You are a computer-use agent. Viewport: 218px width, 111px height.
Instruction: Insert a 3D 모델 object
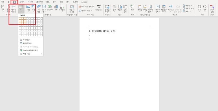[44, 8]
